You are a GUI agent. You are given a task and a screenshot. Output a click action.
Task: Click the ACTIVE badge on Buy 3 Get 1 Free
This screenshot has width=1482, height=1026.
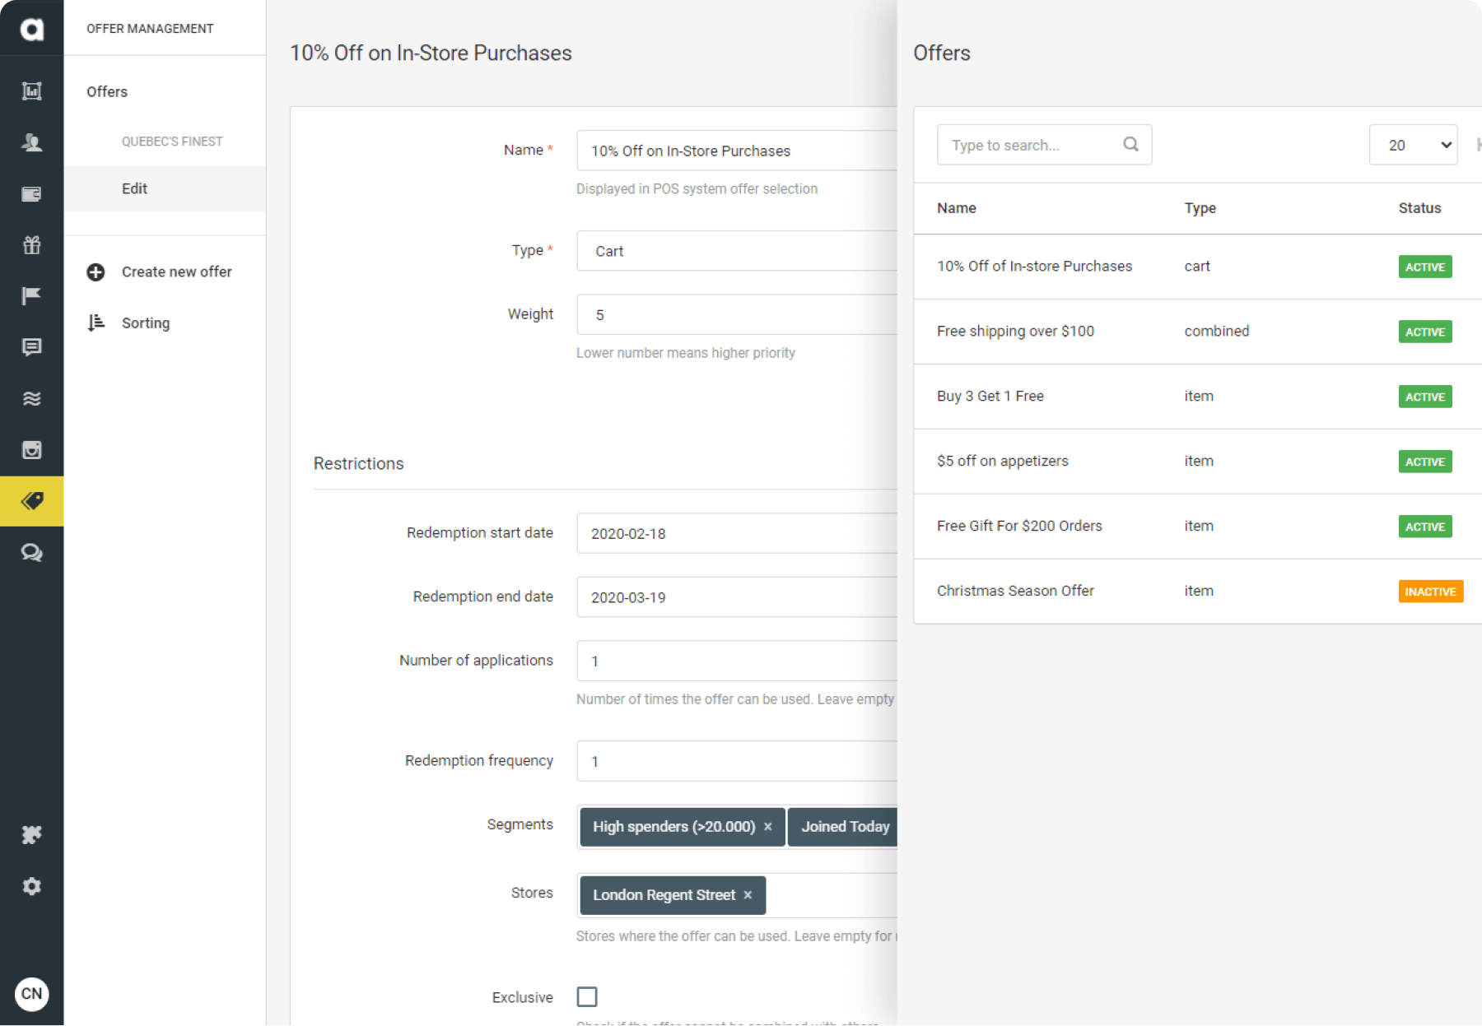point(1424,397)
